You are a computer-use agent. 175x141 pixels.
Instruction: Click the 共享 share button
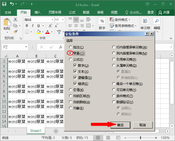tap(164, 12)
